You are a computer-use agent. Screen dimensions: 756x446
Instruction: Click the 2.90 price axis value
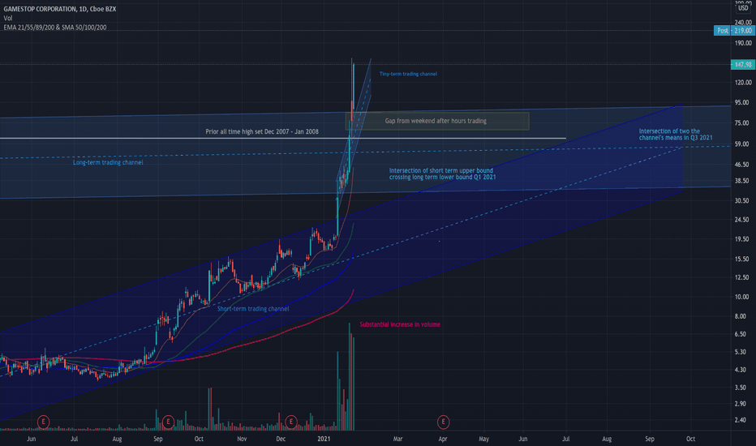click(740, 404)
